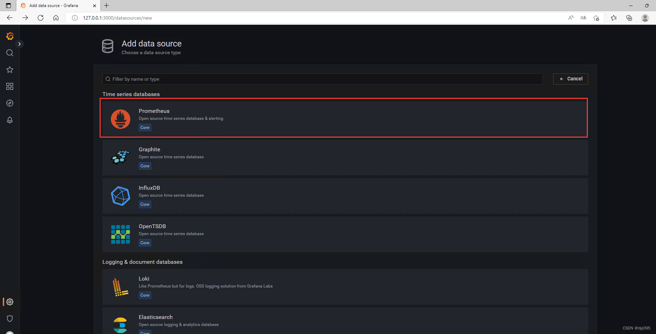
Task: Click the Grafana logo home icon
Action: pos(10,36)
